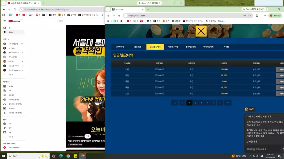Expand the subscriptions list with More chevron
284x159 pixels.
click(13, 75)
